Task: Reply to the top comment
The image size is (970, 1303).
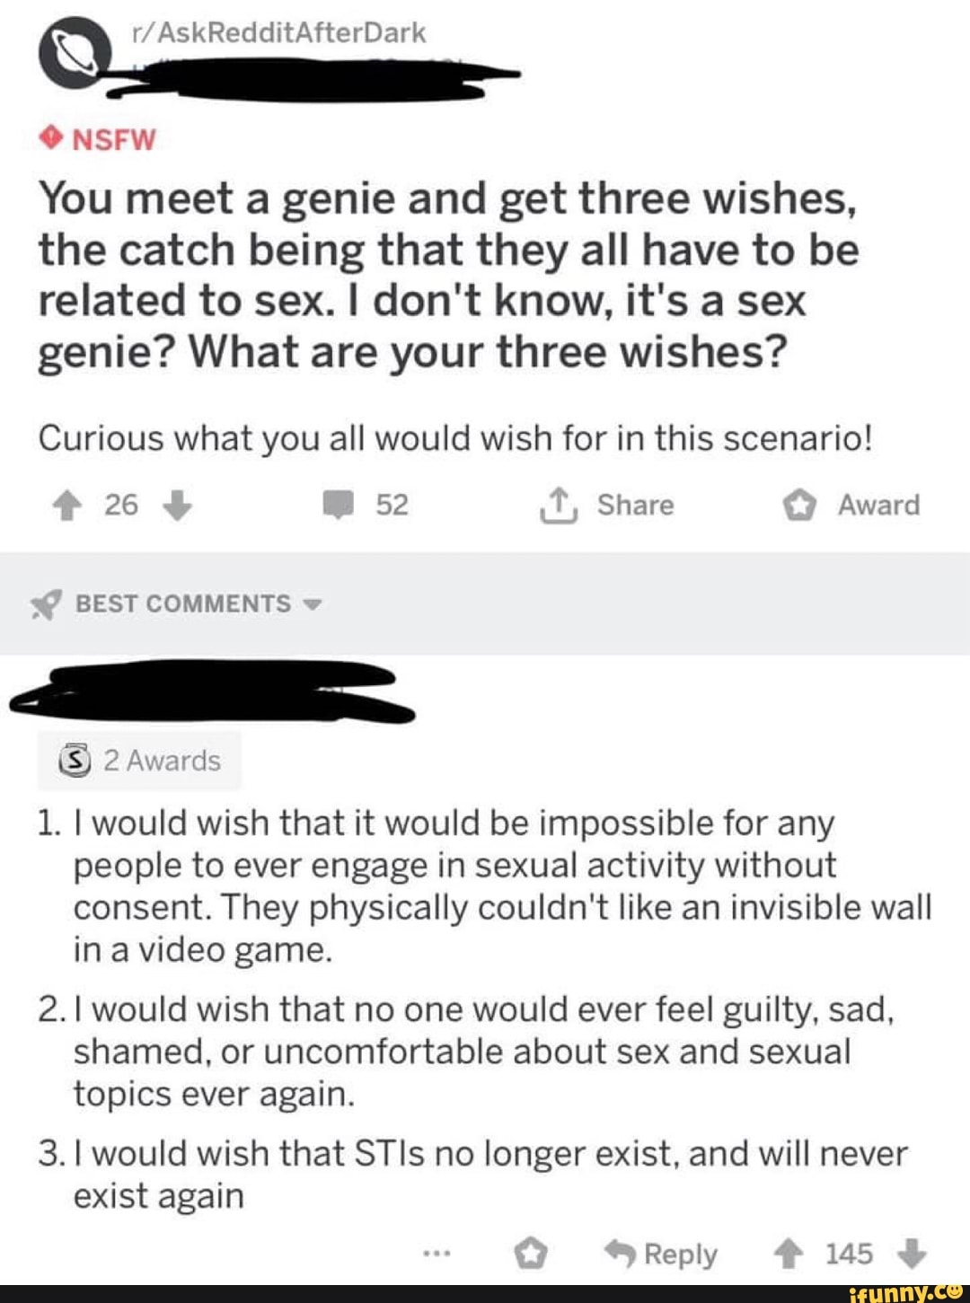Action: click(x=661, y=1254)
